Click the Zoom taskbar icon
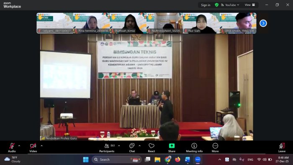Screen dimensions: 293x165 198,160
